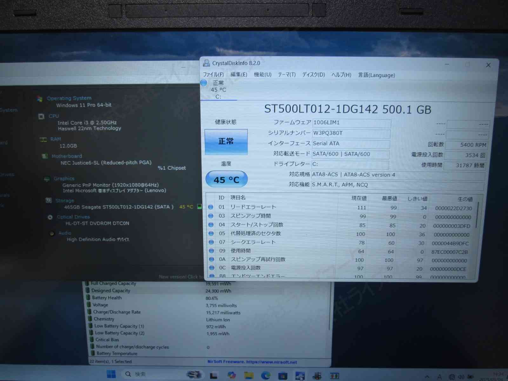
Task: Click the CrystalDiskInfo title bar app icon
Action: [206, 63]
